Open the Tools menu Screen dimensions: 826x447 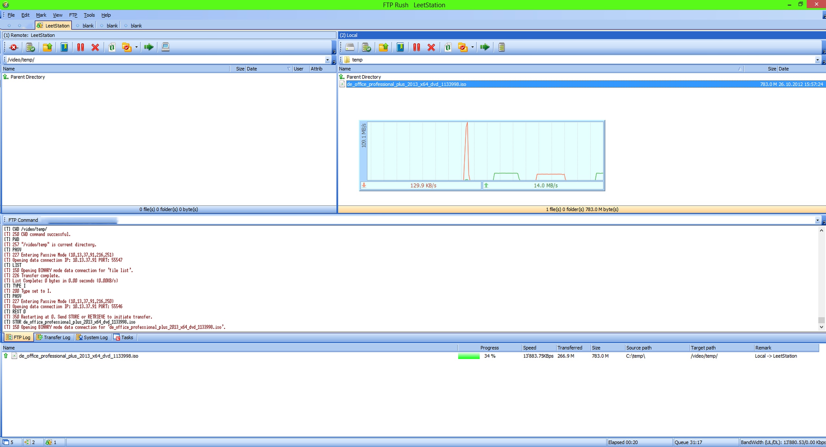pos(89,15)
